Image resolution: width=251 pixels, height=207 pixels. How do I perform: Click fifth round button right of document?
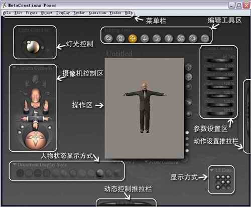(x=189, y=114)
